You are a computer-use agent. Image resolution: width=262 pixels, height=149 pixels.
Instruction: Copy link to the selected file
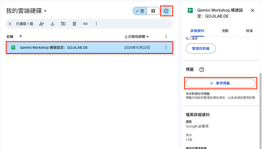pos(85,24)
